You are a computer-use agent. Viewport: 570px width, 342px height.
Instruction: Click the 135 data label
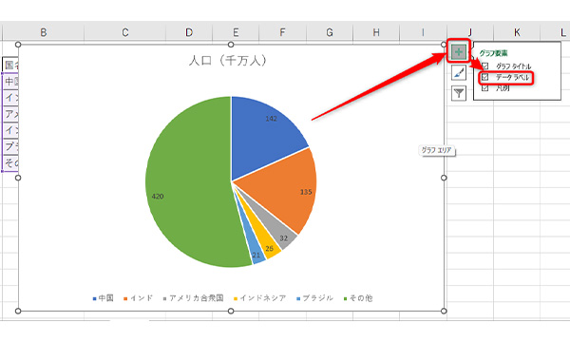click(306, 192)
